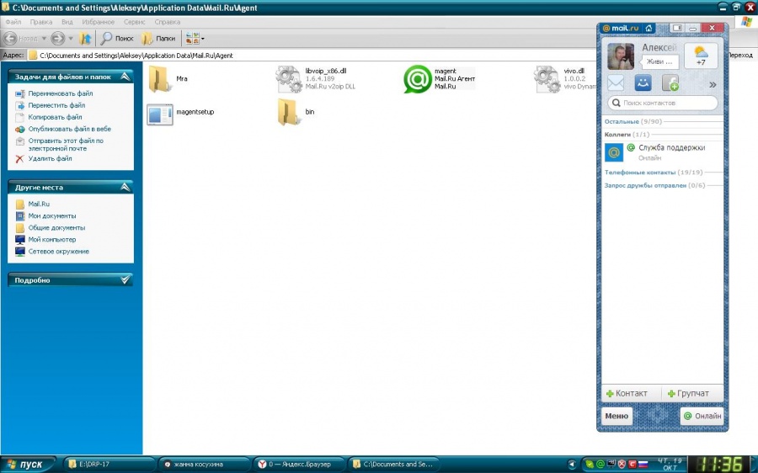Viewport: 758px width, 473px height.
Task: Click the add Групчат button
Action: tap(688, 393)
